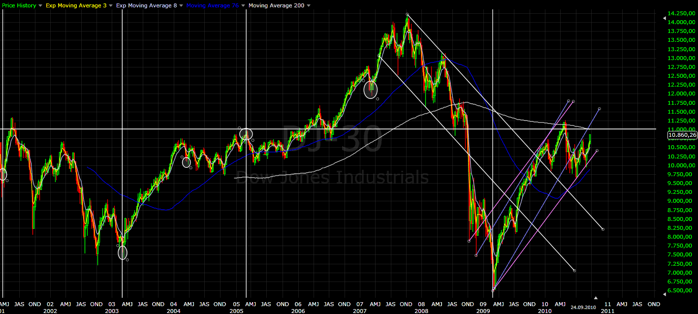Open the Exp Moving Average 3 dropdown

click(111, 5)
